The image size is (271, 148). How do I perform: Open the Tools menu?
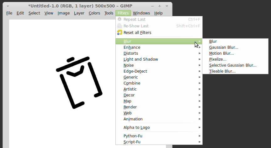109,13
